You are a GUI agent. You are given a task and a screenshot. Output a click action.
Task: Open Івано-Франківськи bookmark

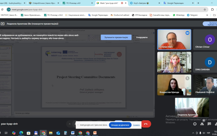tap(31, 15)
